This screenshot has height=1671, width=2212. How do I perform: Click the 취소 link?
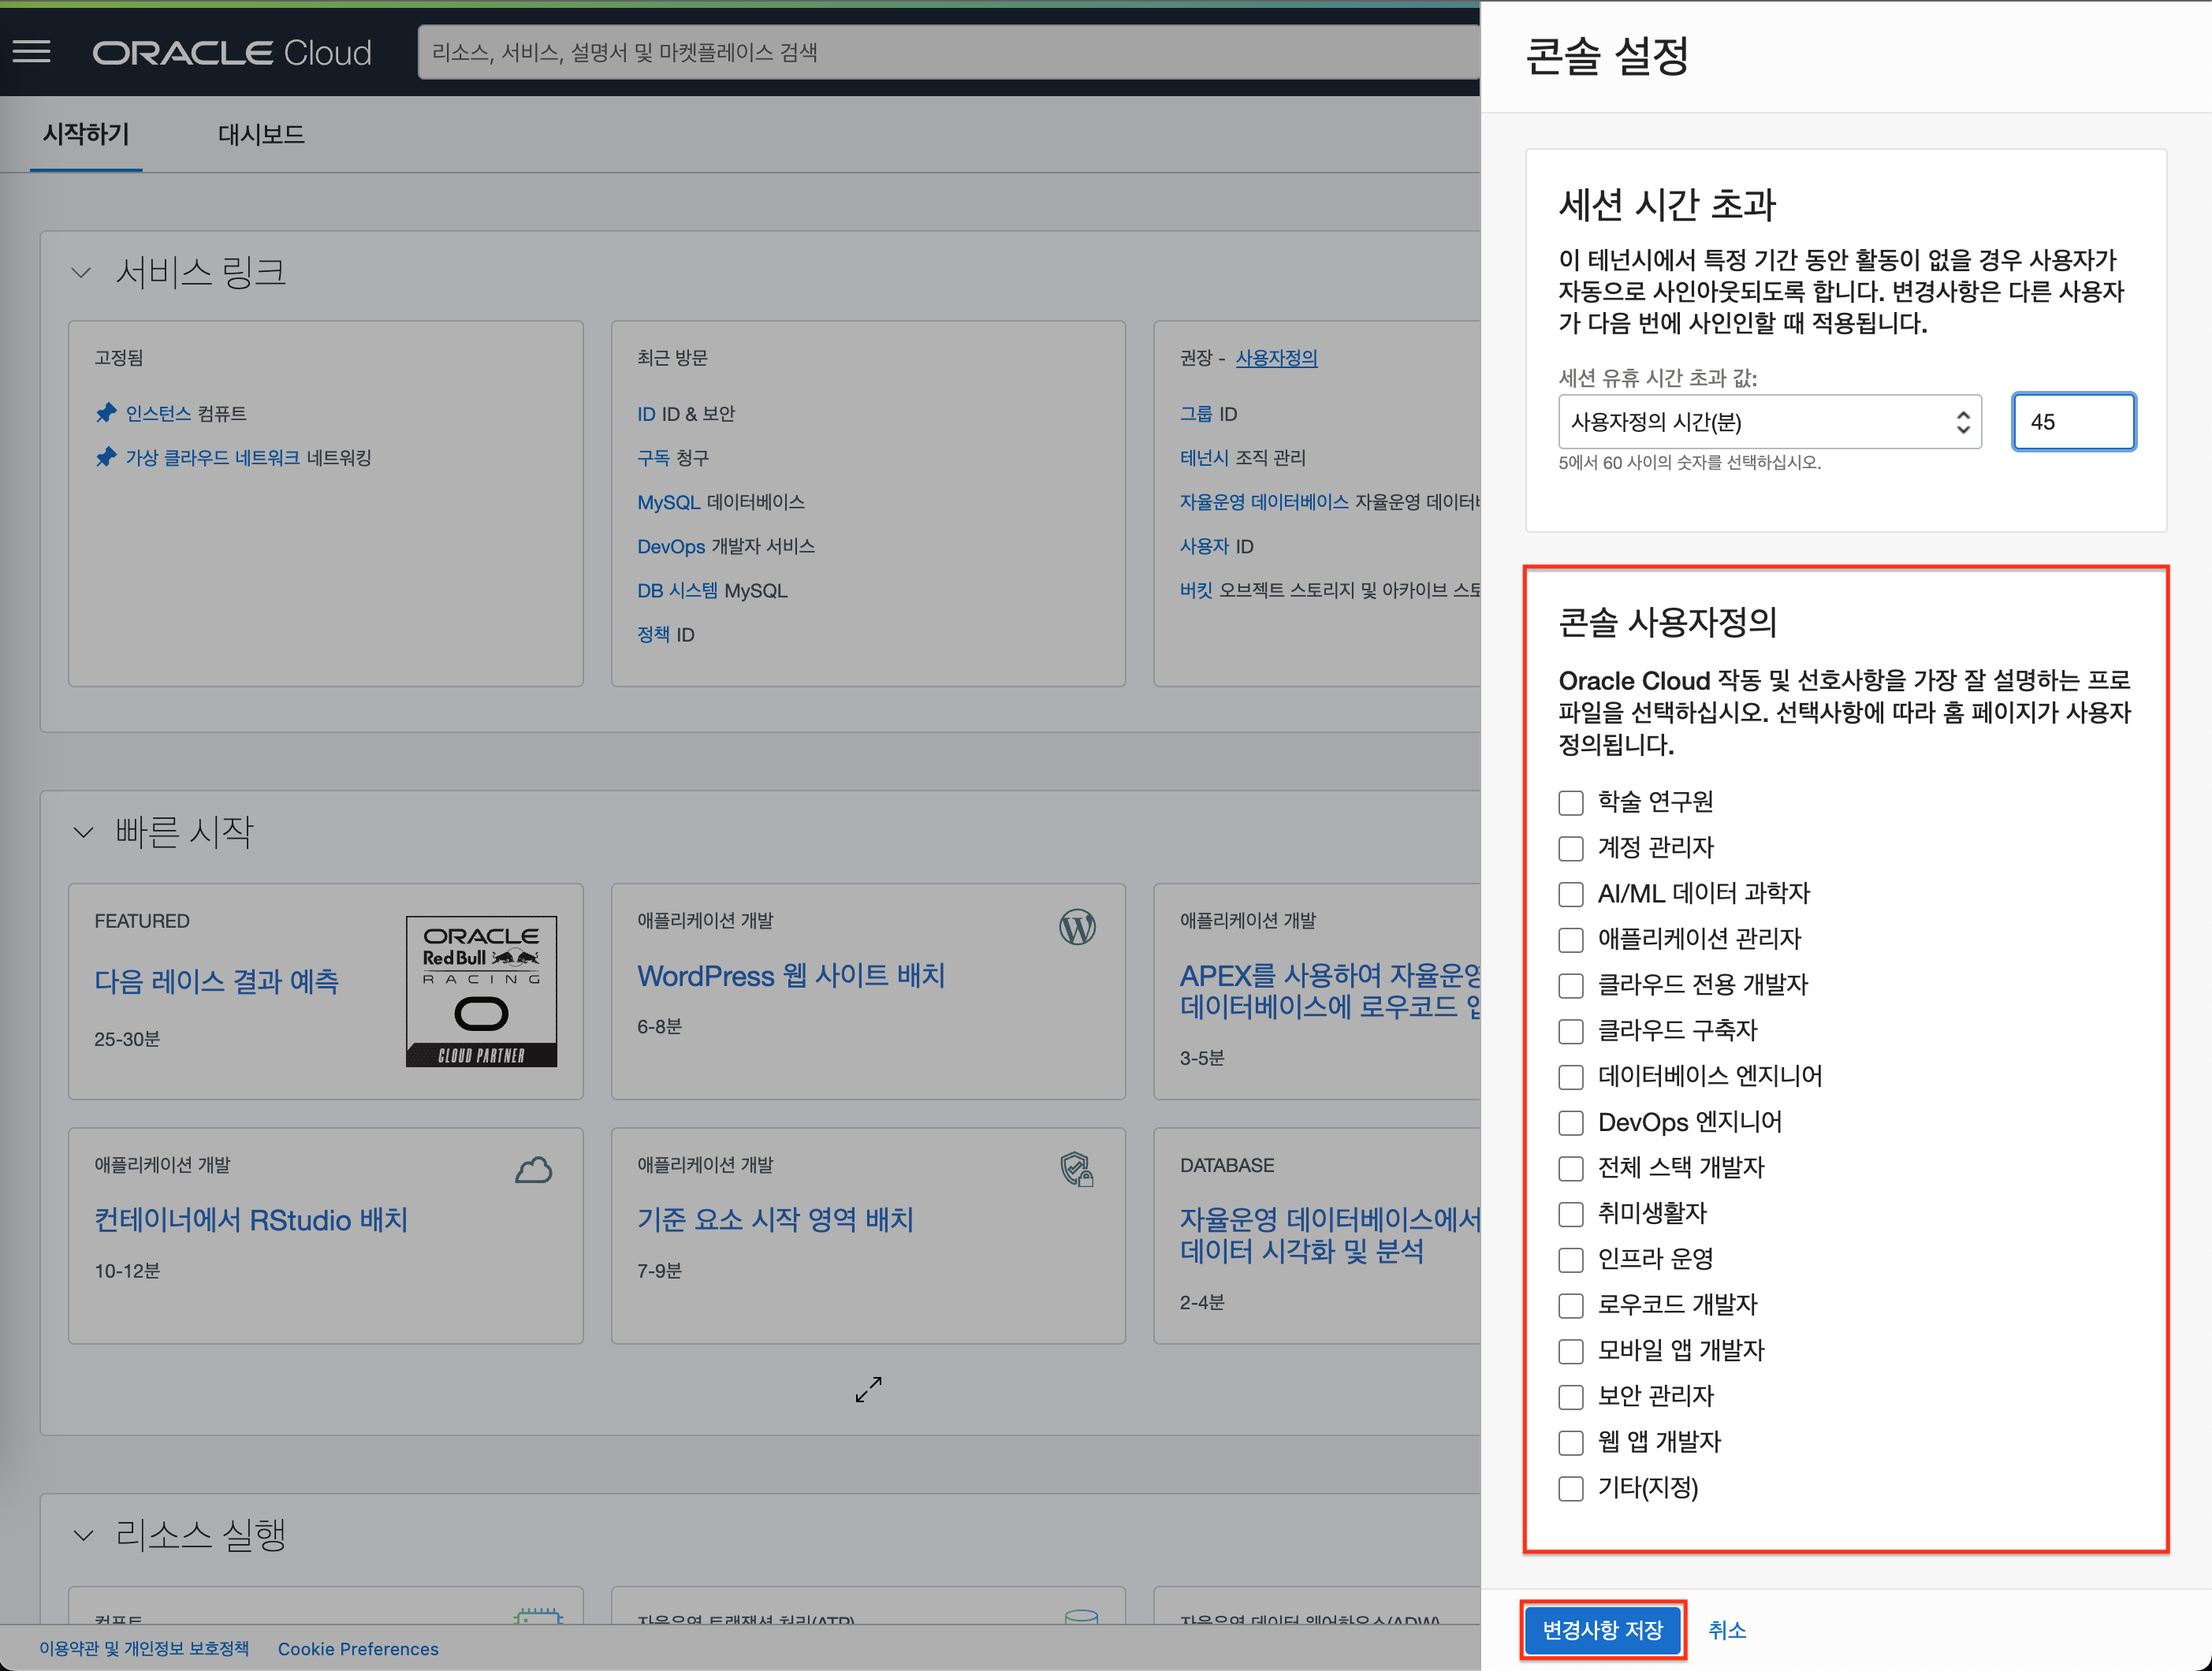coord(1727,1630)
